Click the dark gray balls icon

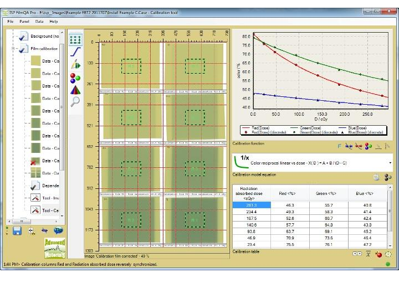(388, 177)
